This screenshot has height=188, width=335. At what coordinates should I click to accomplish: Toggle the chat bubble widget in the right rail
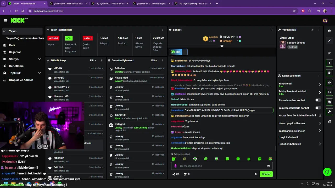329,83
